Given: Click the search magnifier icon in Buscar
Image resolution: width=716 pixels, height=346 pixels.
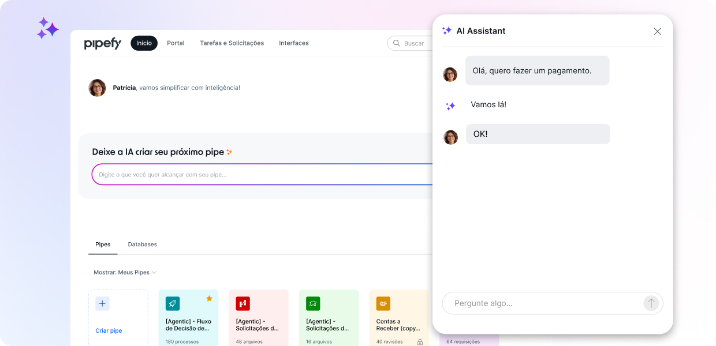Looking at the screenshot, I should pyautogui.click(x=397, y=43).
